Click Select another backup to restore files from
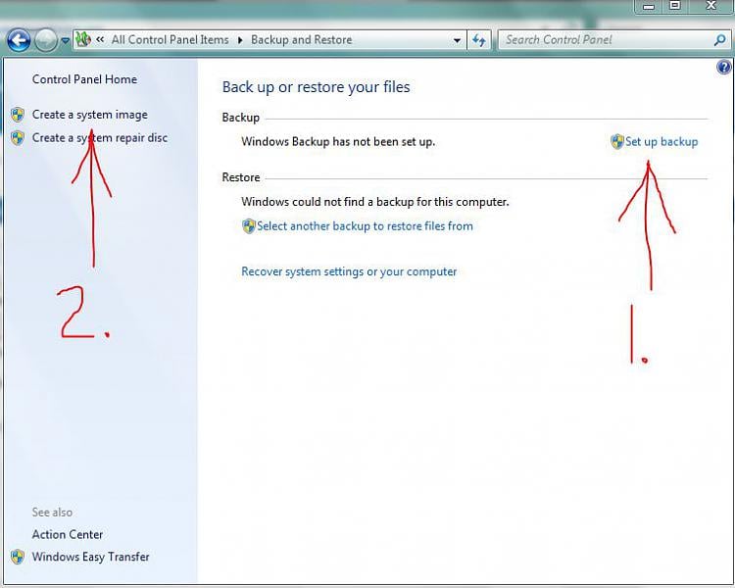This screenshot has width=735, height=588. (x=365, y=226)
